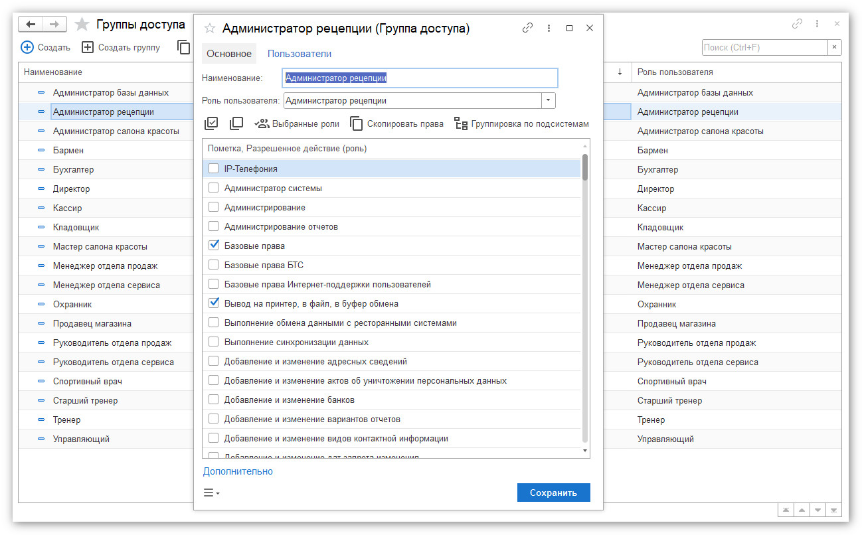Click the Создать button

click(x=45, y=47)
